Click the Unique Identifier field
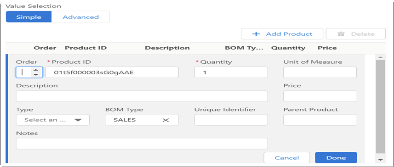Image resolution: width=394 pixels, height=167 pixels. point(231,120)
